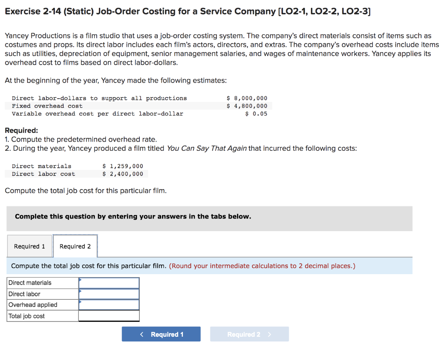This screenshot has height=348, width=446.
Task: Click the Required 2 navigation button
Action: (x=249, y=334)
